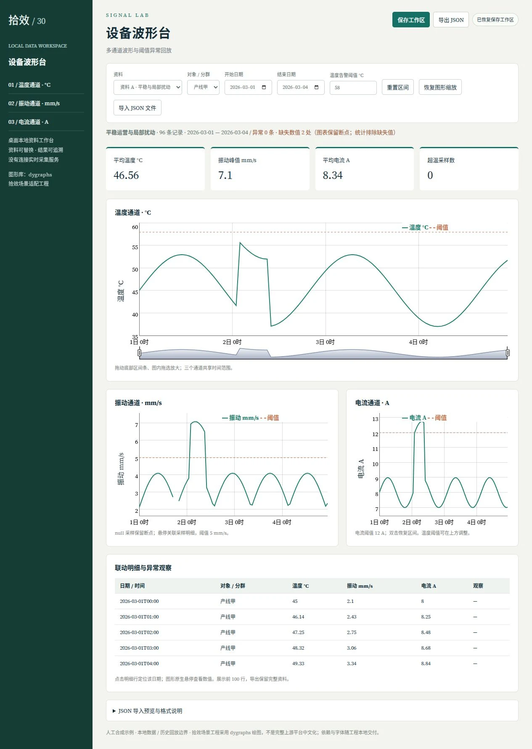Screen dimensions: 532x749
Task: Click the 恢复图形缩放 button
Action: pyautogui.click(x=440, y=87)
